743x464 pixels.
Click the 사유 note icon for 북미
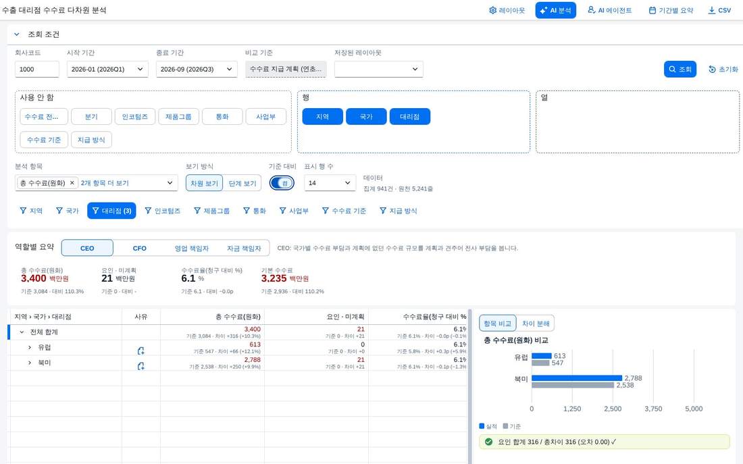(140, 366)
